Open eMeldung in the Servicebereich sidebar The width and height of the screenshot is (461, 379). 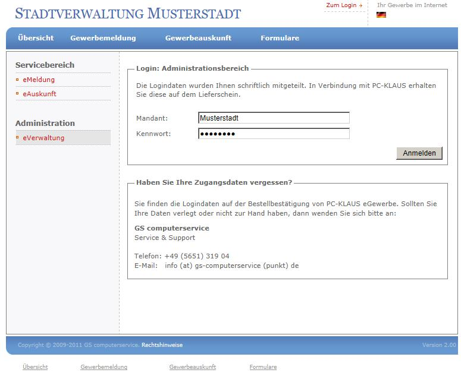coord(39,80)
